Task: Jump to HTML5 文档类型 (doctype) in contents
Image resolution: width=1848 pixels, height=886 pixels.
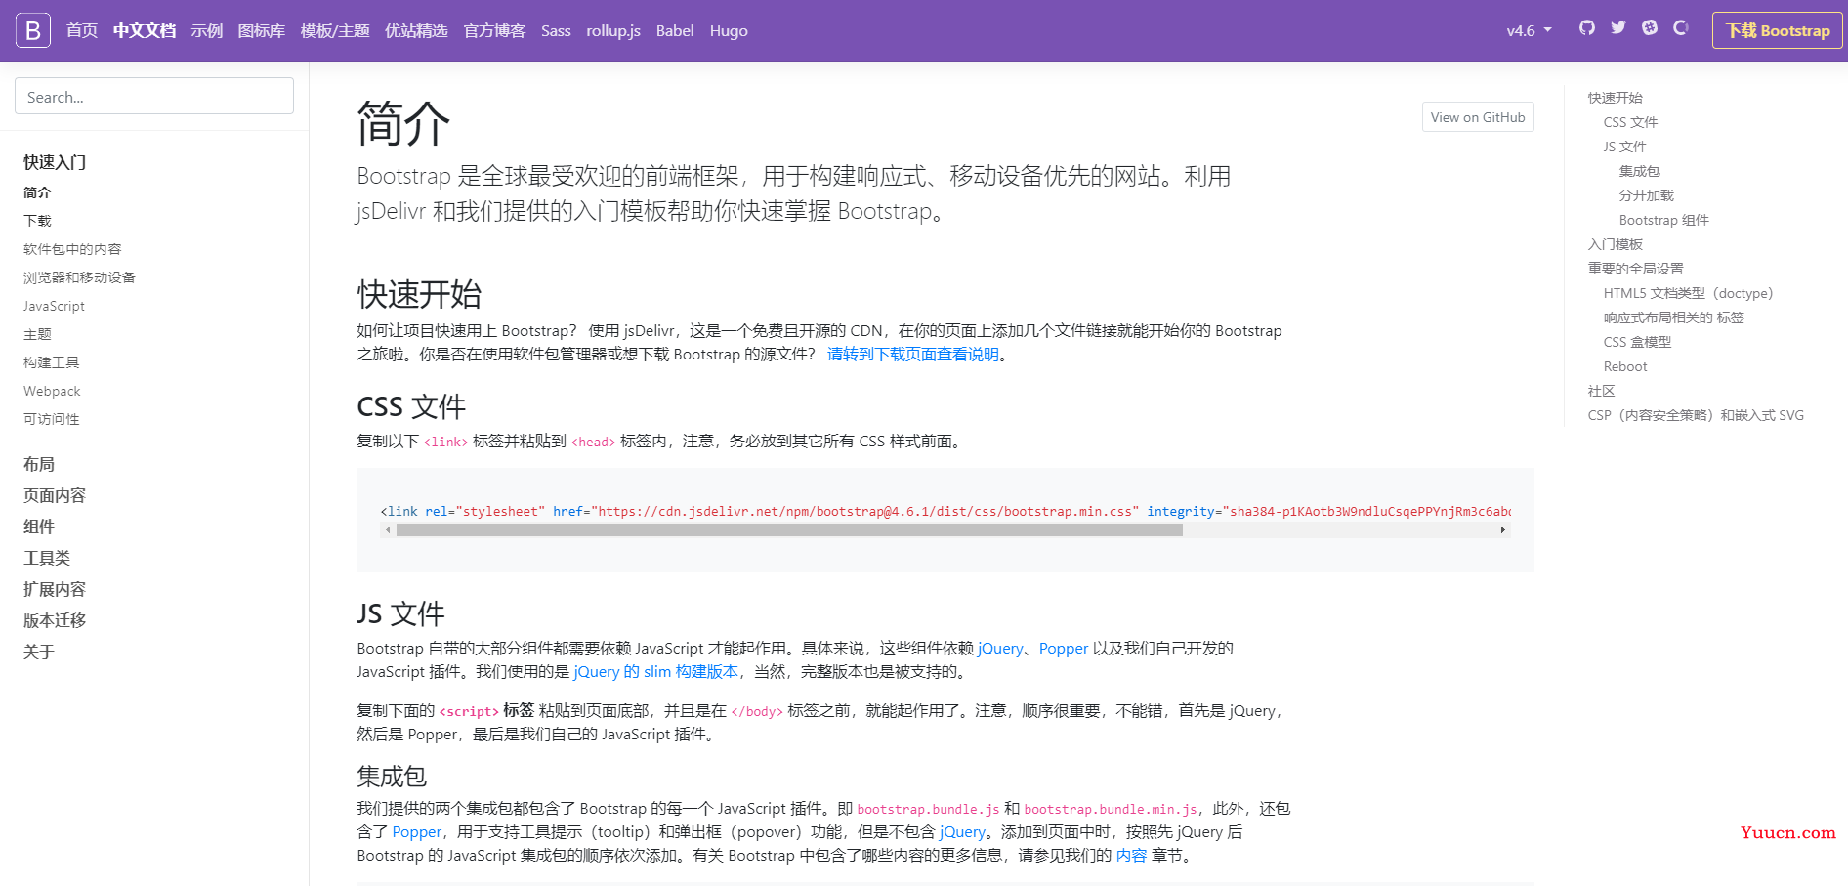Action: coord(1689,293)
